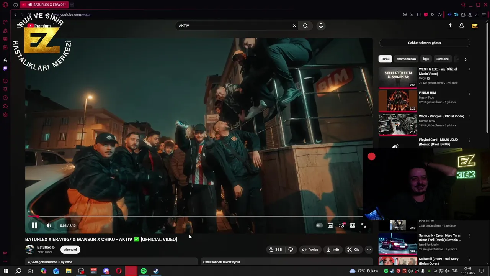Start voice search with the microphone
The width and height of the screenshot is (490, 276).
(x=321, y=26)
